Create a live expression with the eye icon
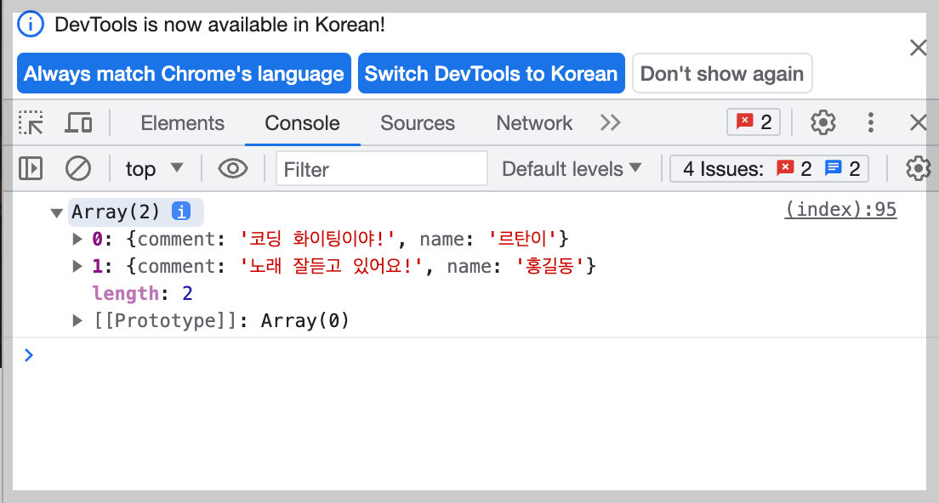Screen dimensions: 939x503 (x=233, y=169)
